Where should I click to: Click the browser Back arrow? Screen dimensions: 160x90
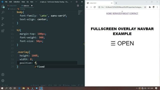coord(87,7)
